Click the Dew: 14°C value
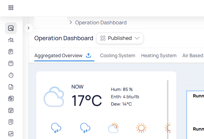This screenshot has width=204, height=139. pos(121,104)
